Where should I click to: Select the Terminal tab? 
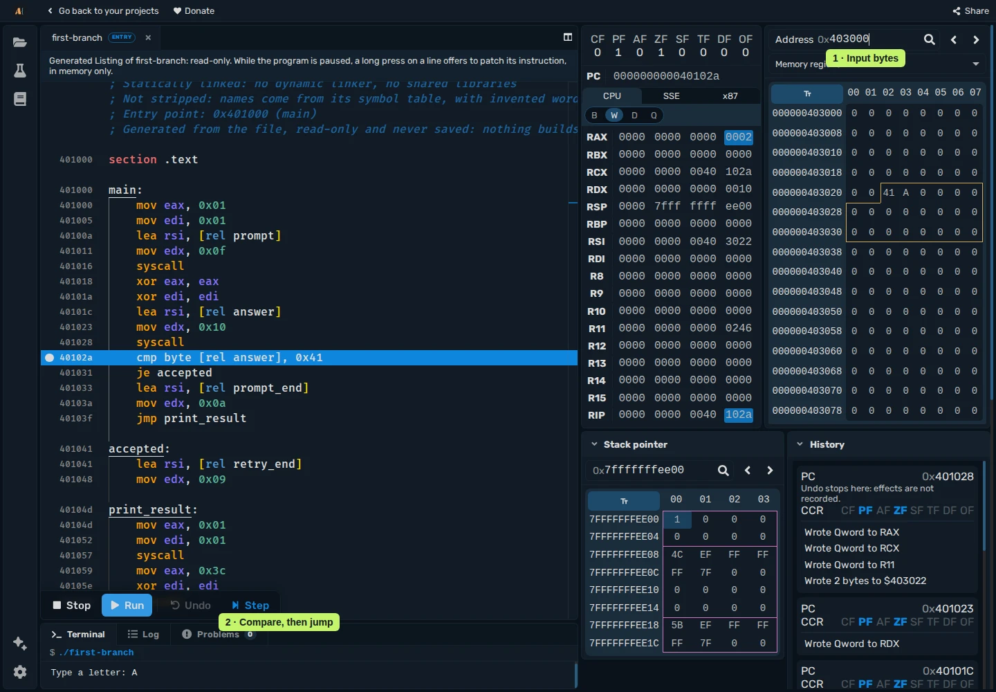tap(78, 635)
